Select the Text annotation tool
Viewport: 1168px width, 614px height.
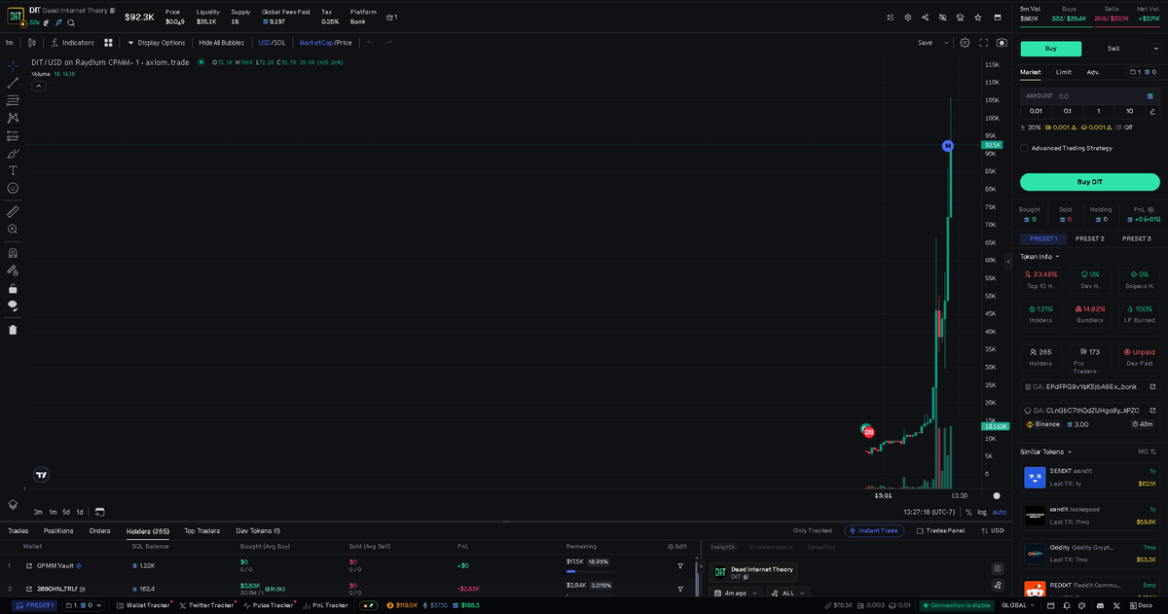tap(13, 170)
